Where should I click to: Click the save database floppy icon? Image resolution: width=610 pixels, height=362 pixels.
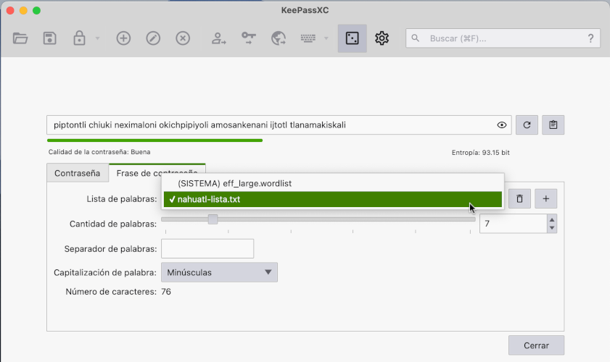point(50,38)
